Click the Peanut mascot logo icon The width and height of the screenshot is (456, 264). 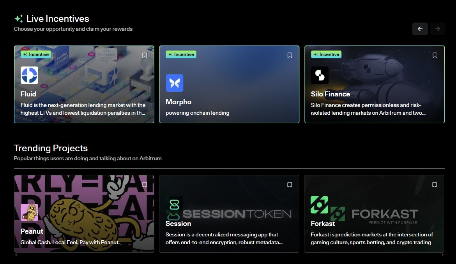(29, 212)
